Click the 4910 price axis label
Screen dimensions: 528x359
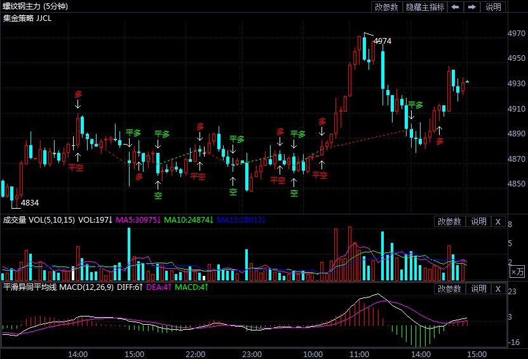point(517,108)
